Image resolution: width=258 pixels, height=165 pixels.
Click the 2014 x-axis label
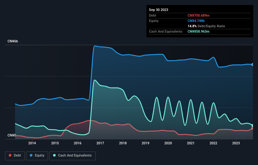(x=32, y=143)
